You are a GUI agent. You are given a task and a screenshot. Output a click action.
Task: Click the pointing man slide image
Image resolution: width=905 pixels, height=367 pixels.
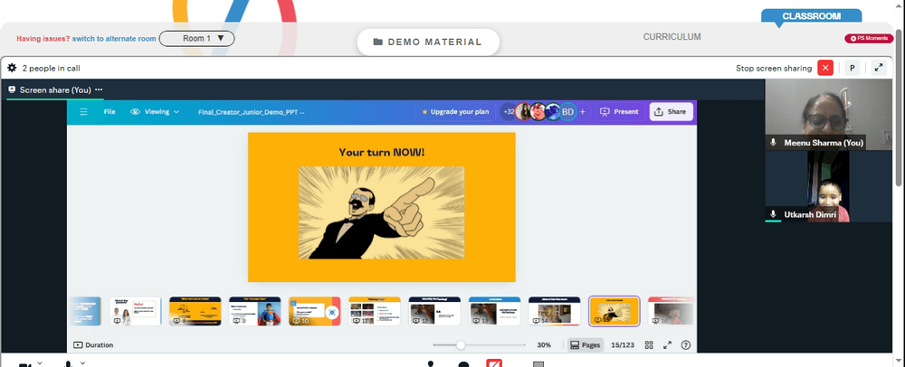pyautogui.click(x=382, y=212)
